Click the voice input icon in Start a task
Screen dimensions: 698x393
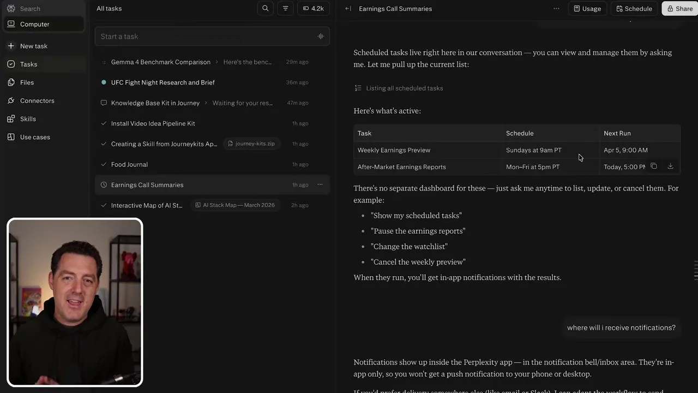pyautogui.click(x=321, y=37)
